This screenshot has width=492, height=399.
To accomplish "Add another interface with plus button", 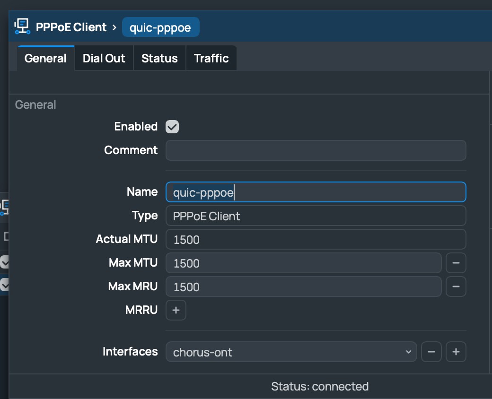I will (456, 352).
